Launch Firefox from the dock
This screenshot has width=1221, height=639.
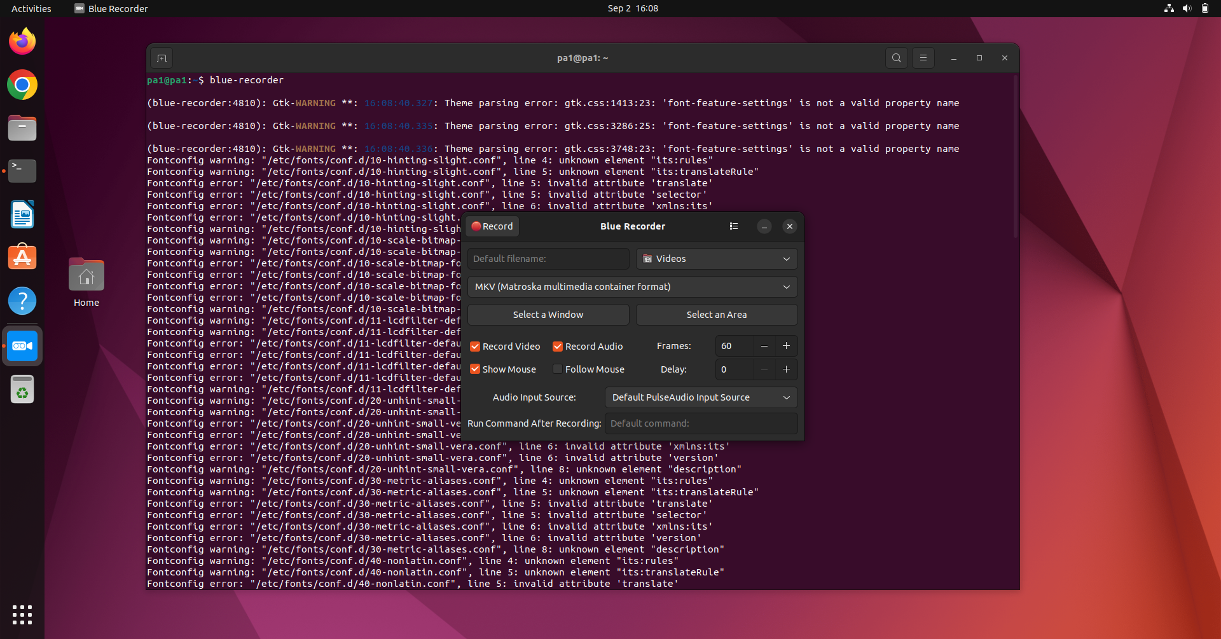[22, 41]
